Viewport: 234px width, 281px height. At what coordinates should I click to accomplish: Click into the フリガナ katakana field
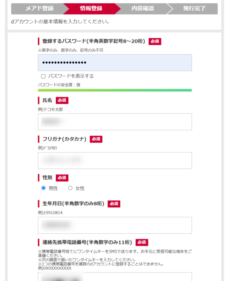tap(115, 161)
